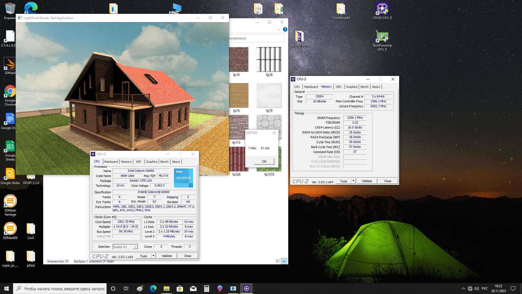Viewport: 522px width, 294px height.
Task: Expand the Tools dropdown arrow in the Memory CPU-Z window
Action: [x=353, y=181]
